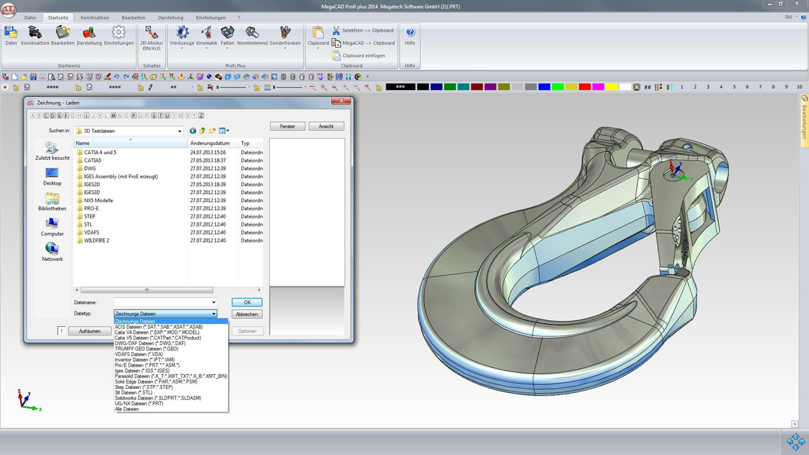This screenshot has height=455, width=809.
Task: Click the Kinematik robot icon
Action: click(x=206, y=33)
